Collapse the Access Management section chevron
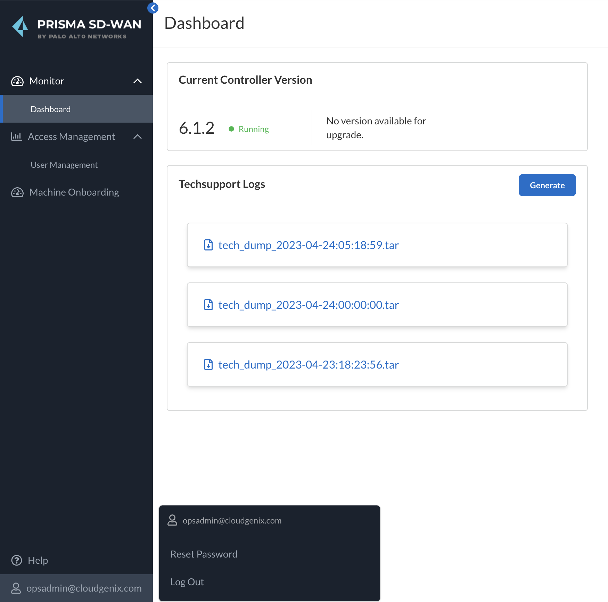608x602 pixels. point(138,137)
